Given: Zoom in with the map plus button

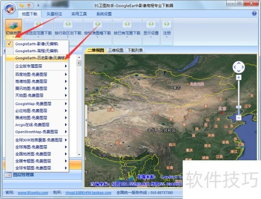Looking at the screenshot, I should point(239,77).
